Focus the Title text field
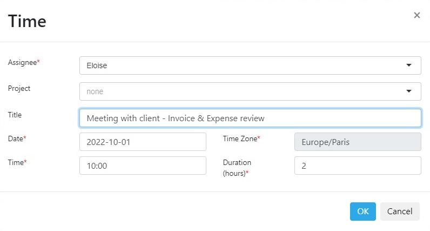430x231 pixels. pyautogui.click(x=250, y=118)
